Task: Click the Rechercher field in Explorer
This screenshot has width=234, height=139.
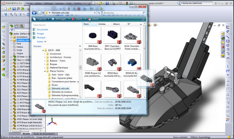Action: pyautogui.click(x=124, y=13)
